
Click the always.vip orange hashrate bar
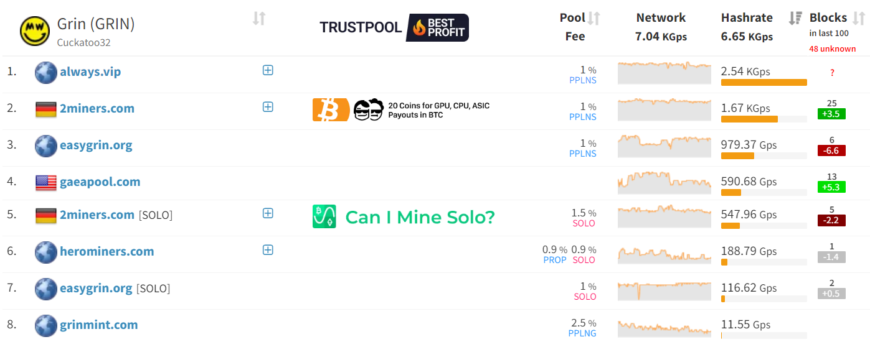click(764, 82)
